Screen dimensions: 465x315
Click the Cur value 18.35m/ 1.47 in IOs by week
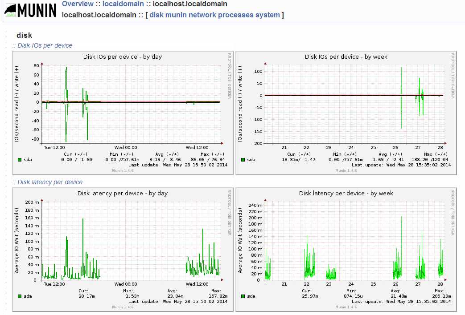click(298, 160)
